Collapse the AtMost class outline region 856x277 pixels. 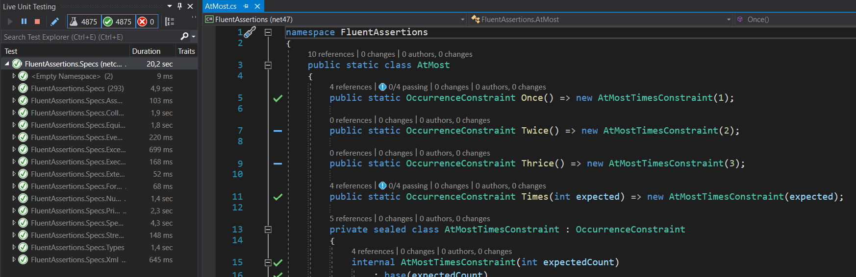tap(268, 65)
